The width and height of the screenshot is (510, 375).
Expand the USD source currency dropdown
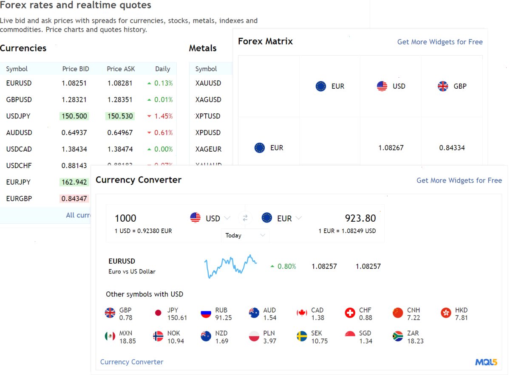click(210, 218)
